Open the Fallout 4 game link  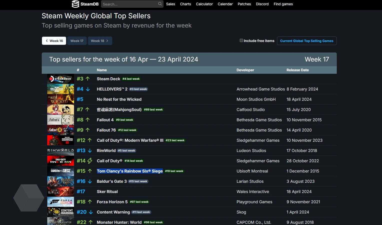[x=105, y=120]
